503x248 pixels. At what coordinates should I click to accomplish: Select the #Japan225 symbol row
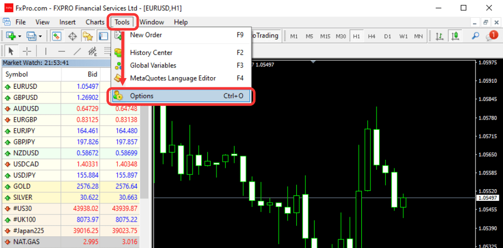[71, 231]
